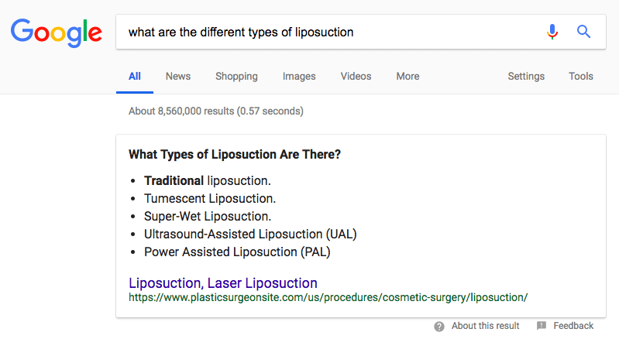The image size is (619, 339).
Task: Click the Ultrasound-Assisted Liposuction (UAL) list item
Action: pos(250,235)
